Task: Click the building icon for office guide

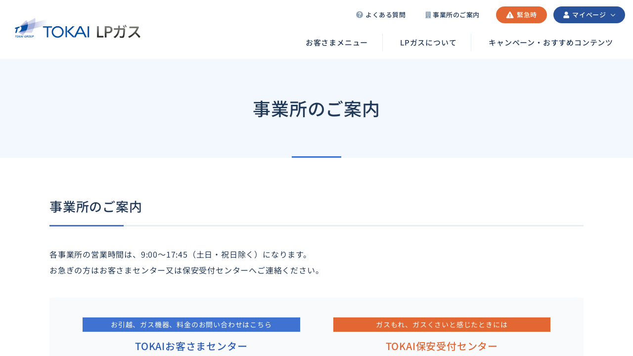Action: click(428, 15)
